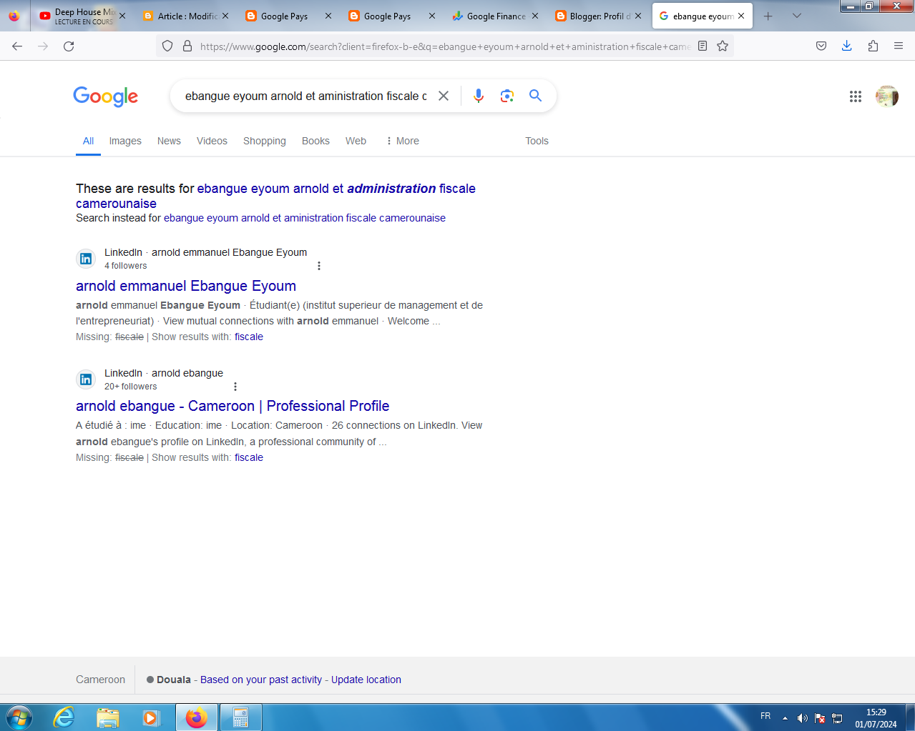The width and height of the screenshot is (915, 731).
Task: Bookmark this page with star icon
Action: [723, 46]
